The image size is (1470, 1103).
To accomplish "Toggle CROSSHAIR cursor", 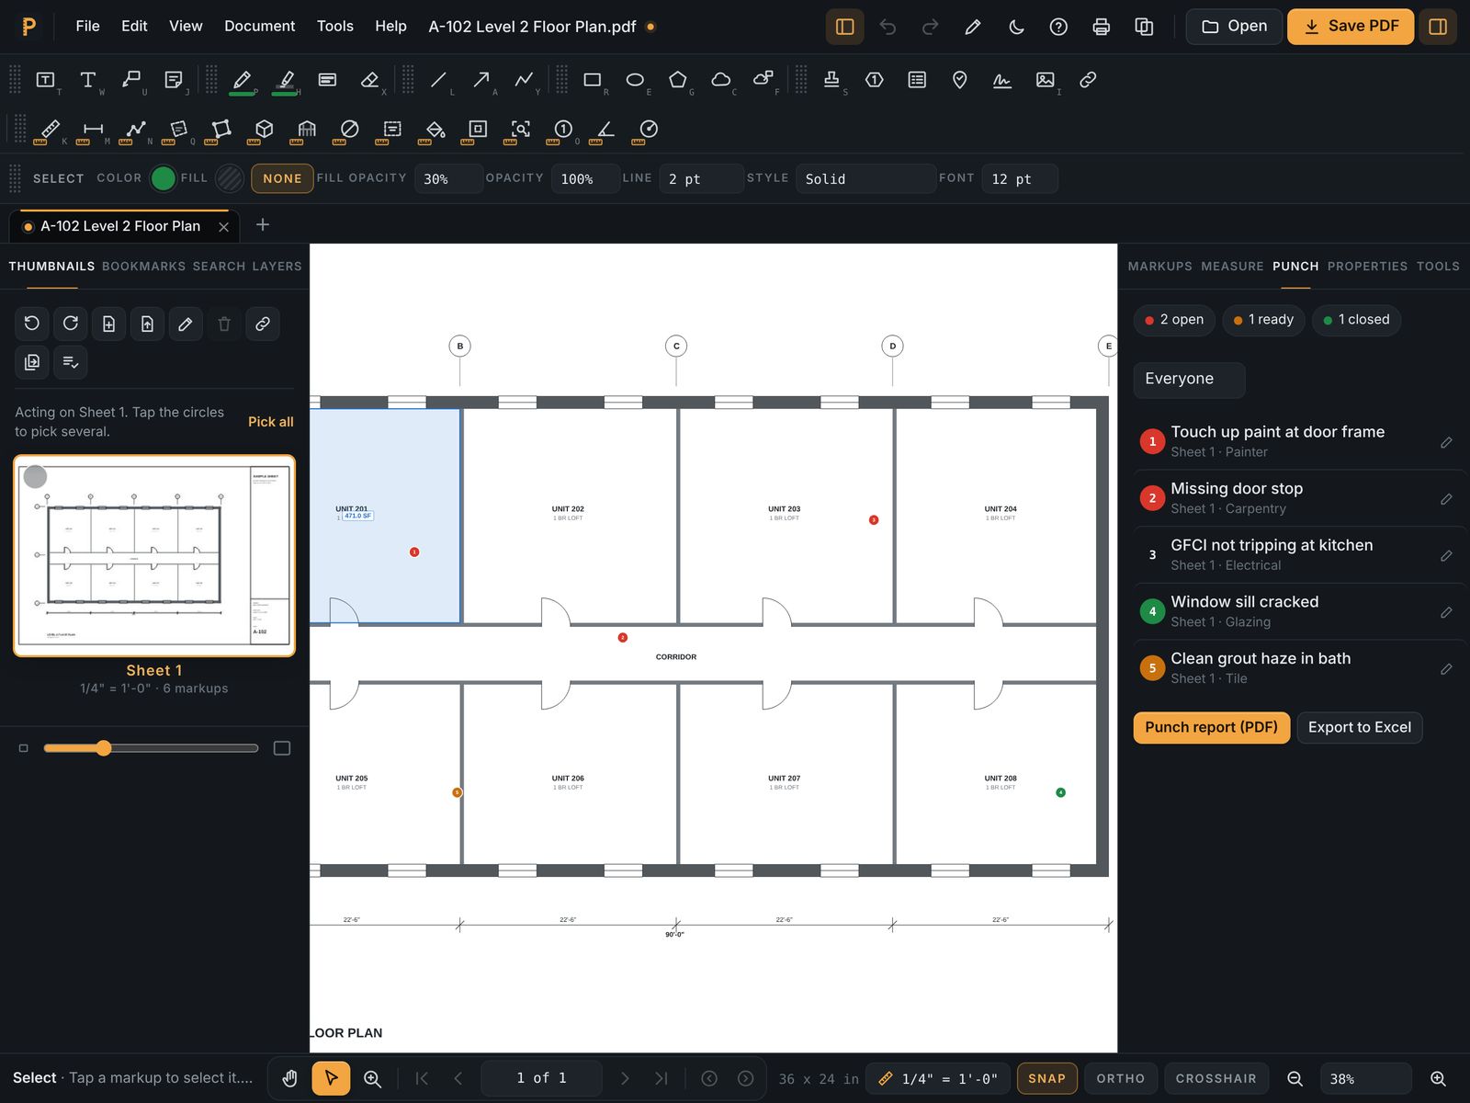I will [x=1216, y=1078].
